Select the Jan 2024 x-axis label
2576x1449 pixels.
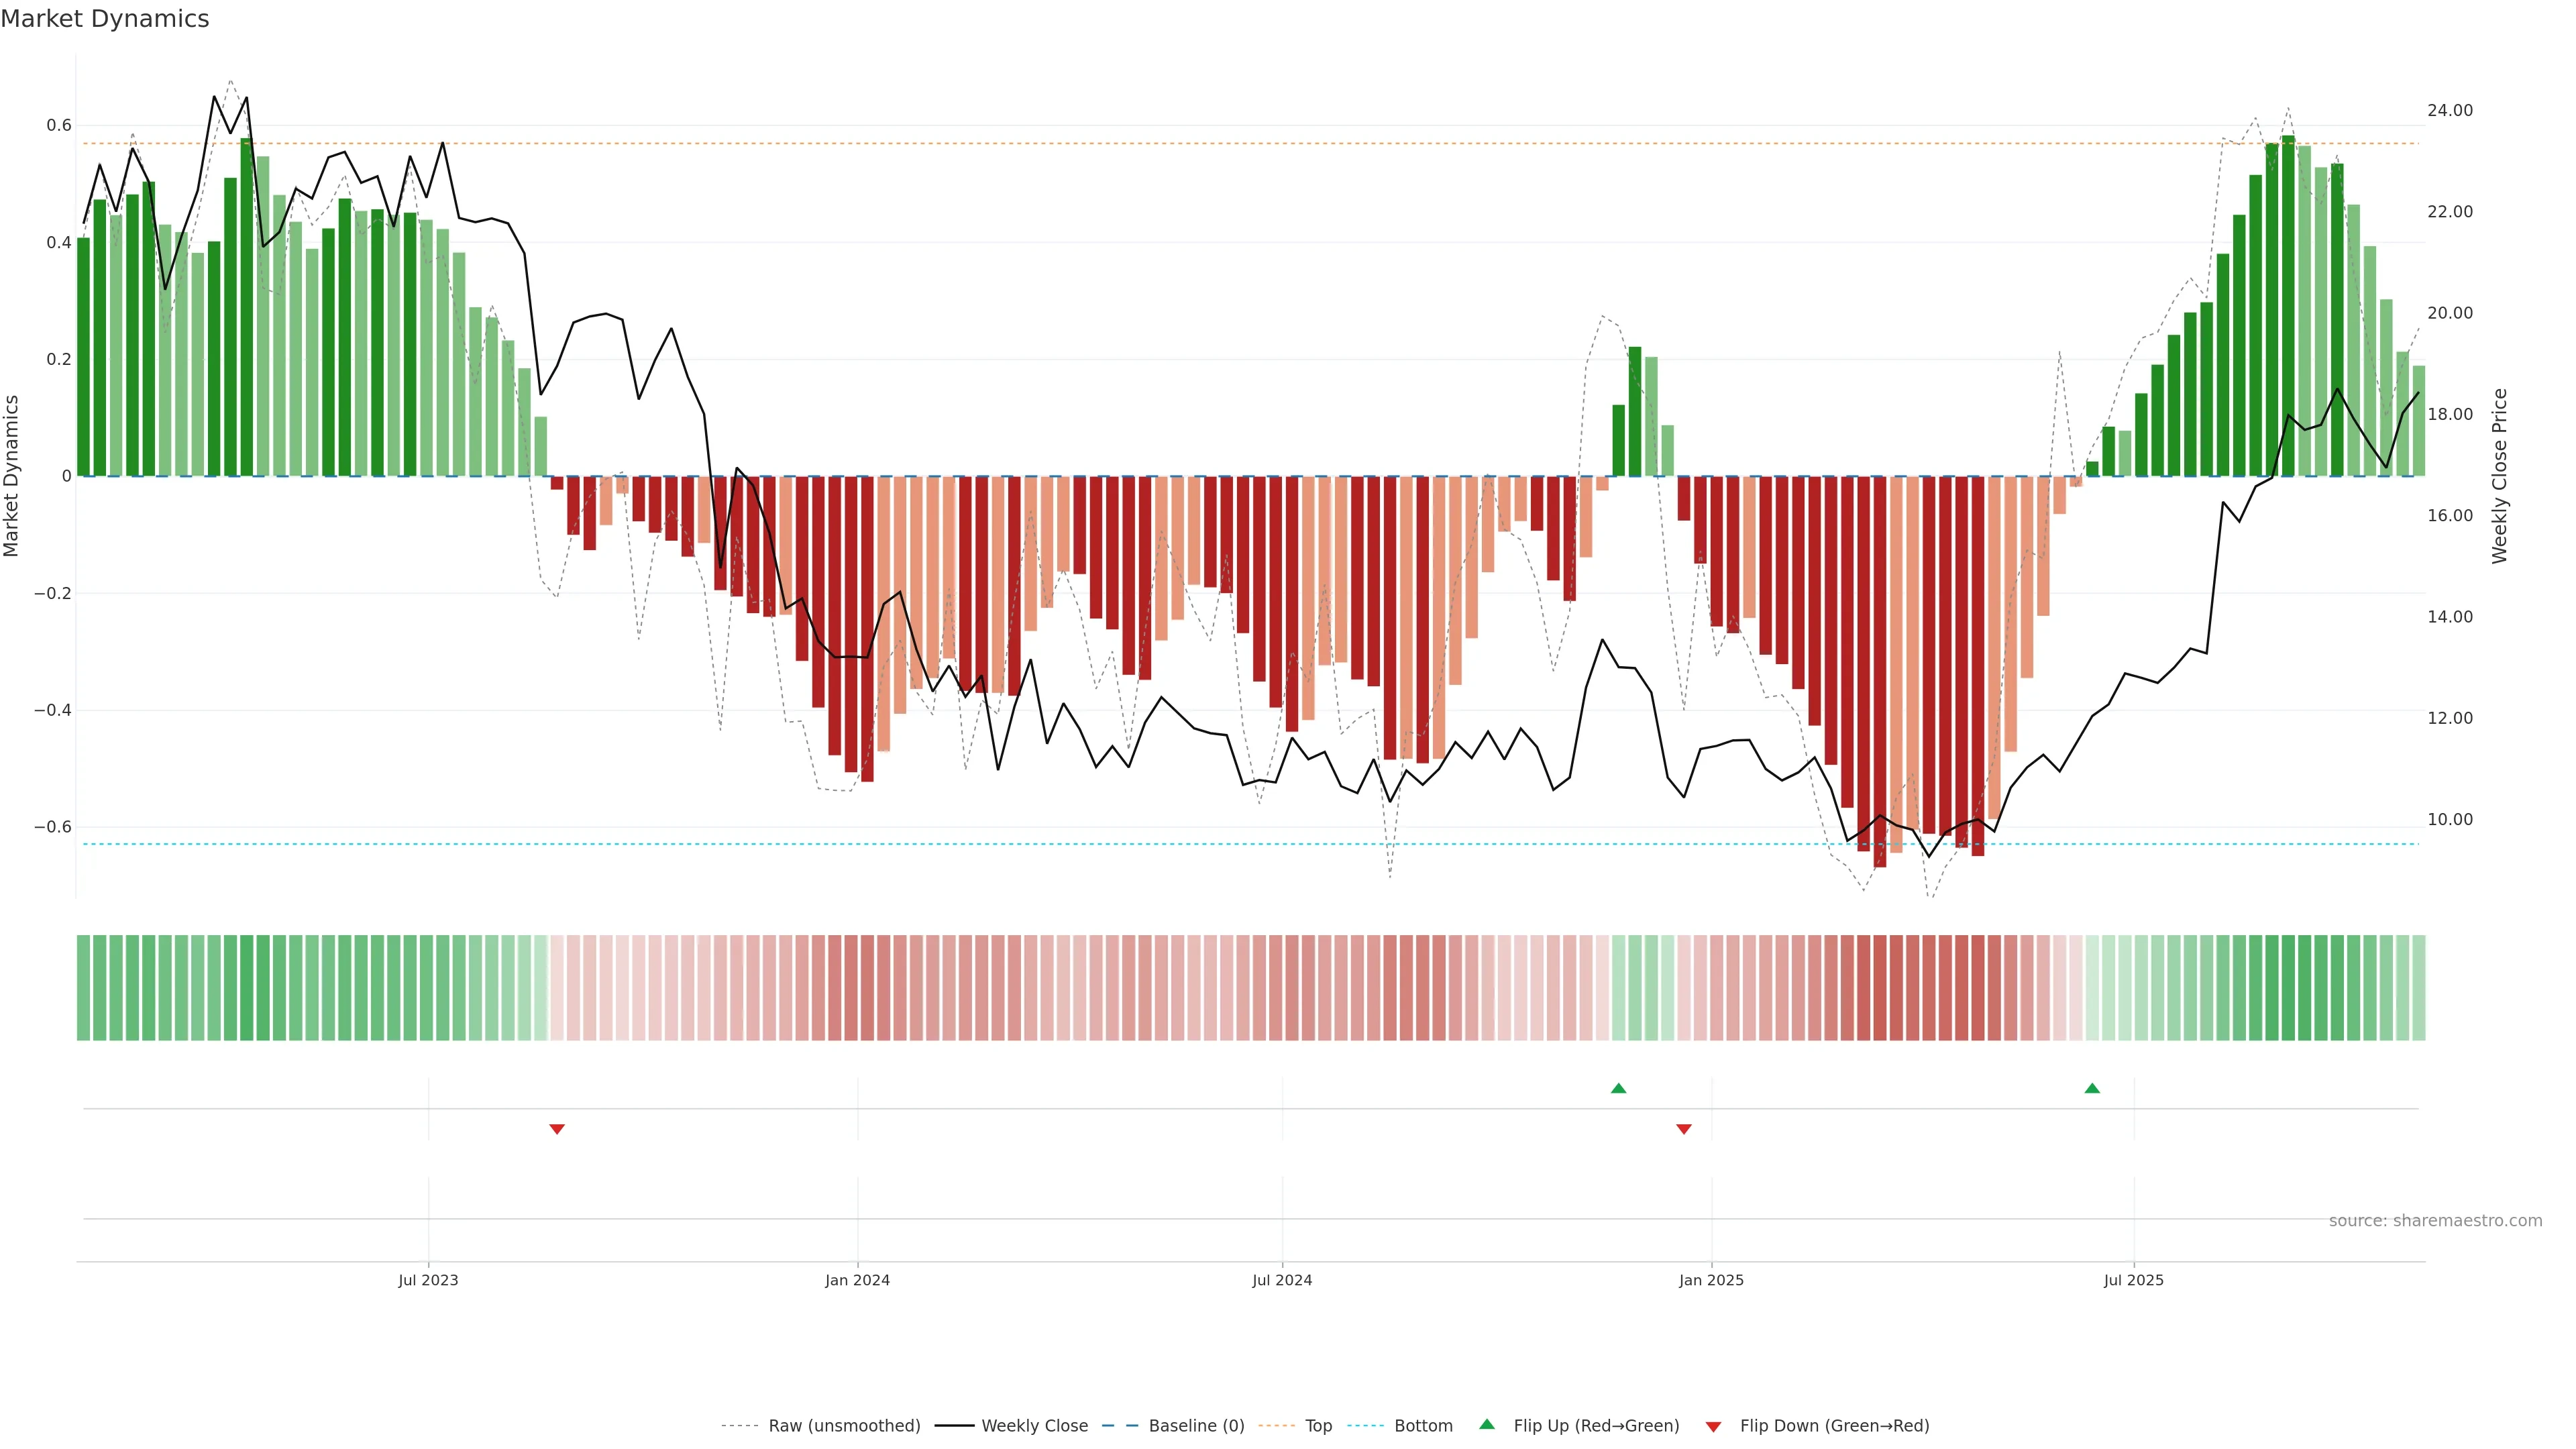click(857, 1280)
